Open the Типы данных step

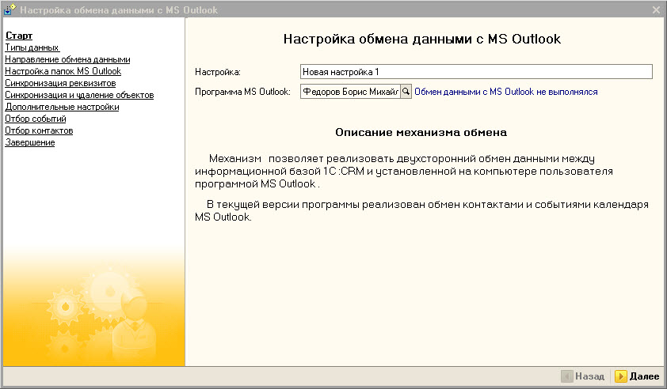(x=32, y=47)
